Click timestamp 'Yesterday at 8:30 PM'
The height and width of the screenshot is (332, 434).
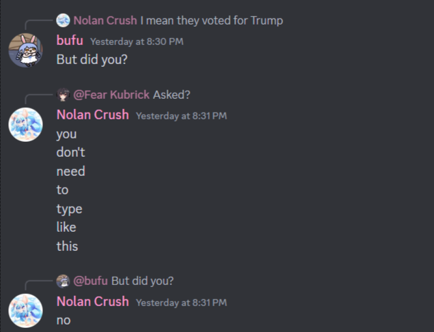click(136, 42)
